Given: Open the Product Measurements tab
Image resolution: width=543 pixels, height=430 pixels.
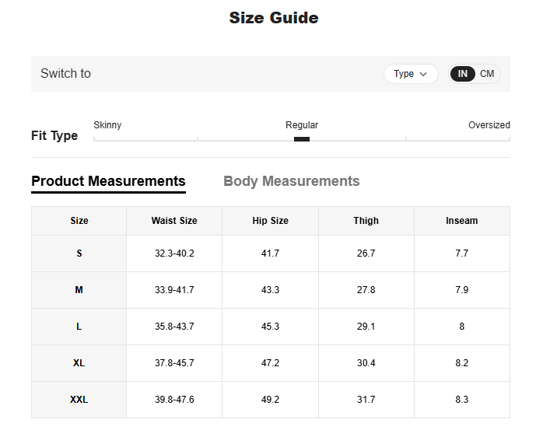Looking at the screenshot, I should point(108,181).
